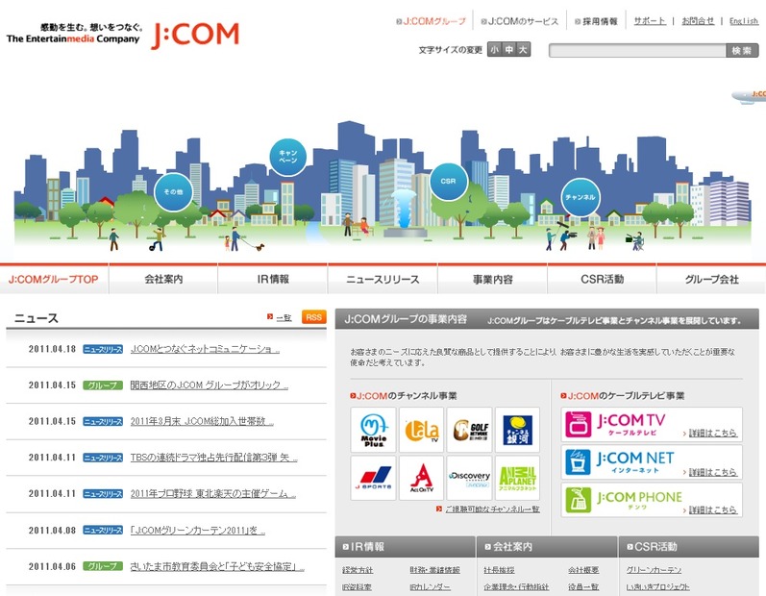The width and height of the screenshot is (766, 596).
Task: Open the Golf Network channel logo
Action: click(469, 430)
